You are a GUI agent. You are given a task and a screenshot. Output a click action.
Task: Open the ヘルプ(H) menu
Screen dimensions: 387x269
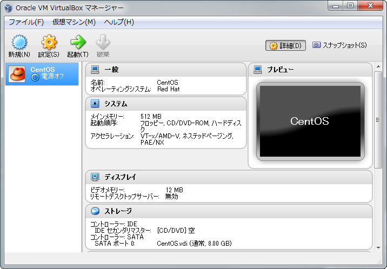pyautogui.click(x=119, y=22)
